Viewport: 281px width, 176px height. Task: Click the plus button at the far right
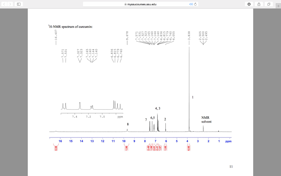tap(279, 5)
